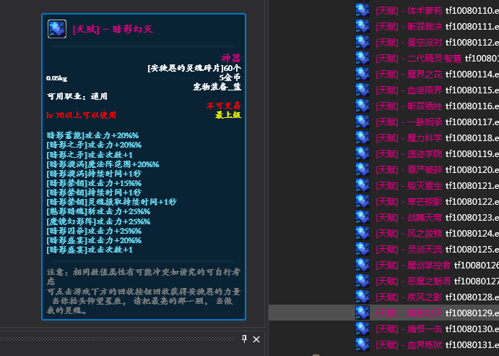The height and width of the screenshot is (356, 499).
Task: Click the icon beside 断罪裁决 entry
Action: click(x=363, y=26)
